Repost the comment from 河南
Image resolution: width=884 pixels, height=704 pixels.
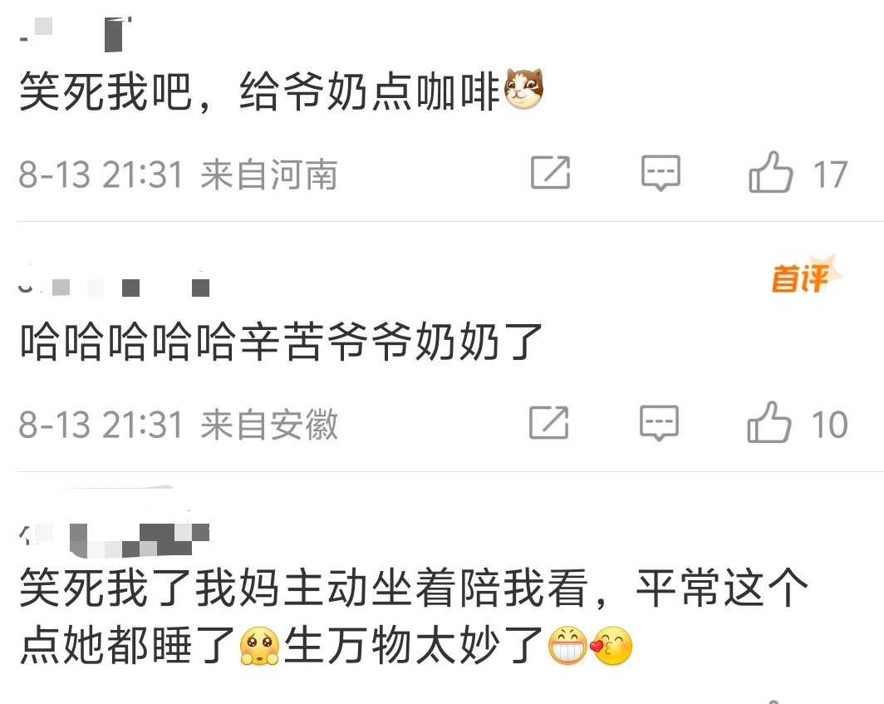point(550,172)
